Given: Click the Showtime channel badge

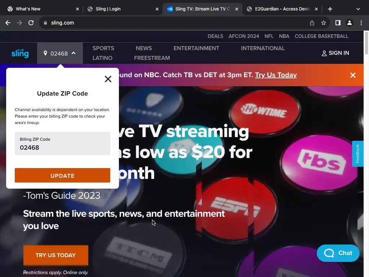Looking at the screenshot, I should (264, 112).
